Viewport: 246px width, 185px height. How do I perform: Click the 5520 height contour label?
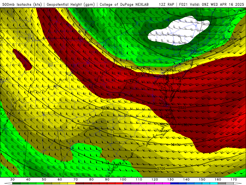(x=182, y=107)
